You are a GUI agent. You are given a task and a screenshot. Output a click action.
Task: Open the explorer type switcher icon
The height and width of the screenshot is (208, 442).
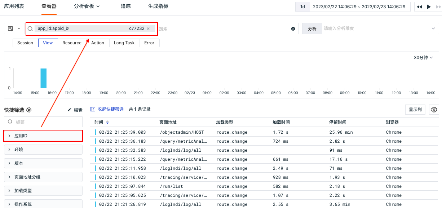click(14, 28)
